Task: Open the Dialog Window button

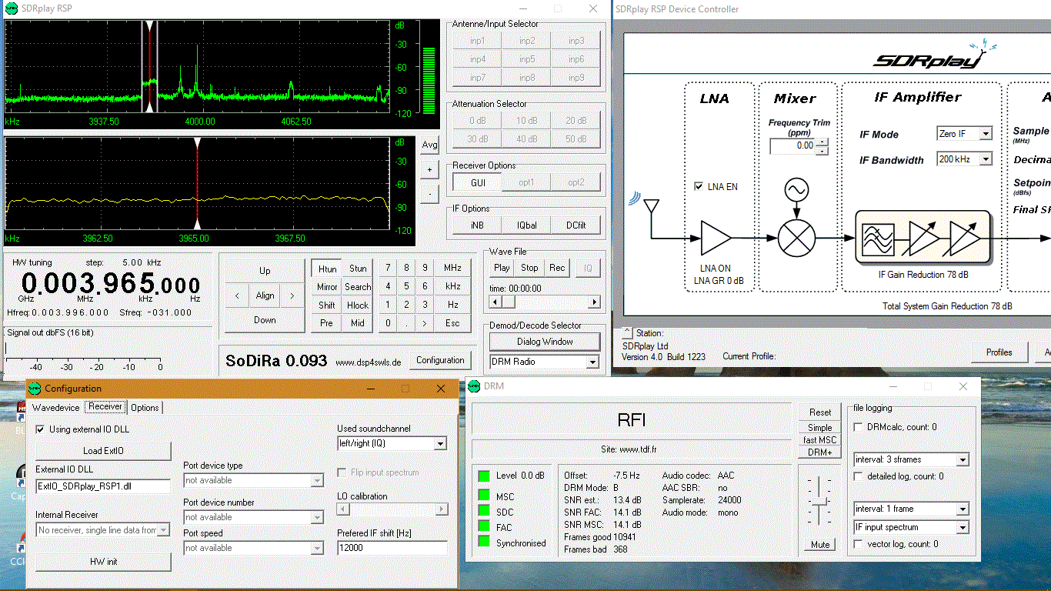Action: [545, 342]
